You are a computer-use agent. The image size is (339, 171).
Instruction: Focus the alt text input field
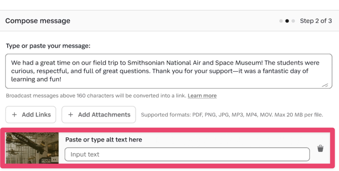(187, 154)
